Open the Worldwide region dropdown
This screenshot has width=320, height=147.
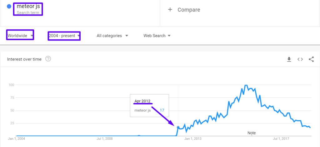pos(20,36)
